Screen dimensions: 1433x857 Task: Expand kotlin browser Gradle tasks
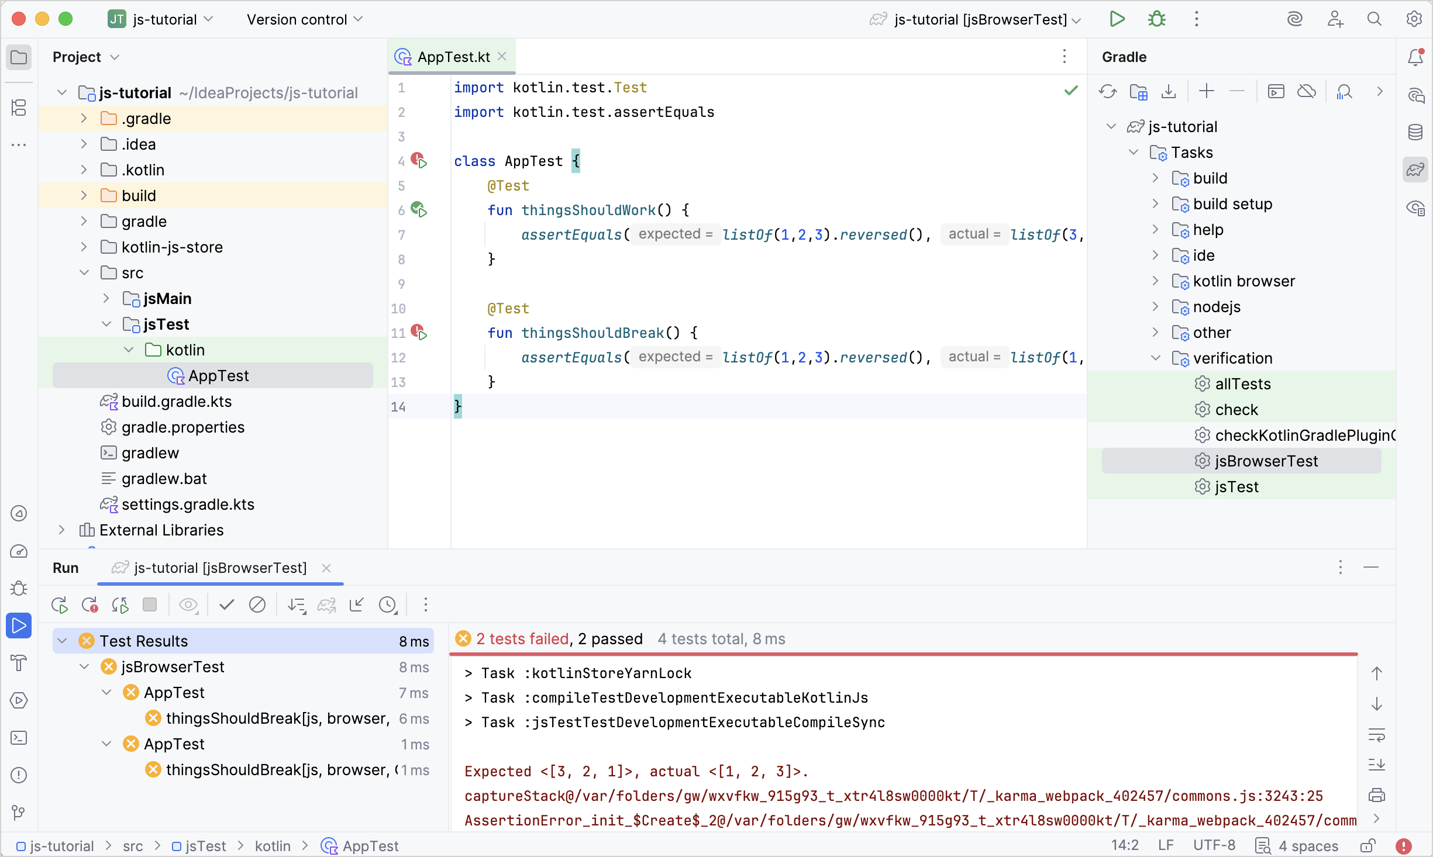(x=1155, y=281)
